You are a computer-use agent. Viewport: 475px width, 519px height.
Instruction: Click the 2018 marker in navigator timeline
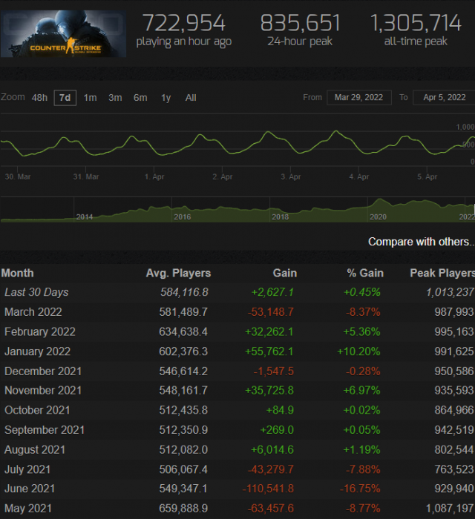click(x=281, y=216)
